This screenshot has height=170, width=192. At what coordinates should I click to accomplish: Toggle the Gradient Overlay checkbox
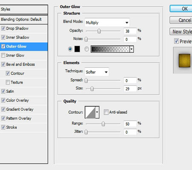coord(3,109)
